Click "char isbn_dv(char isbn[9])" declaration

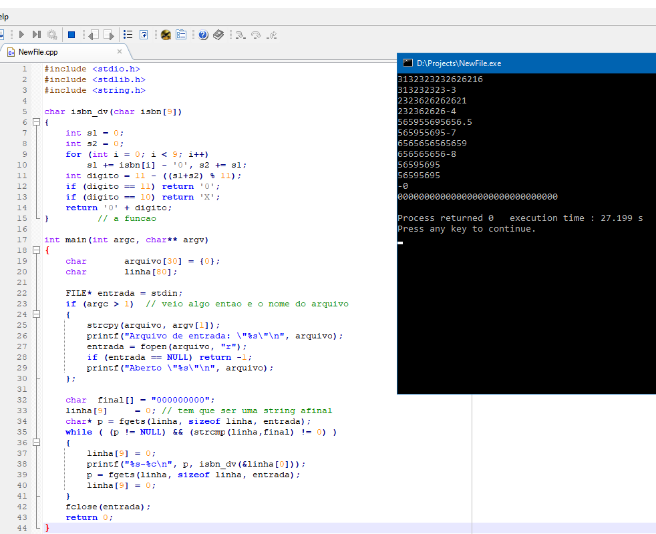pos(113,111)
